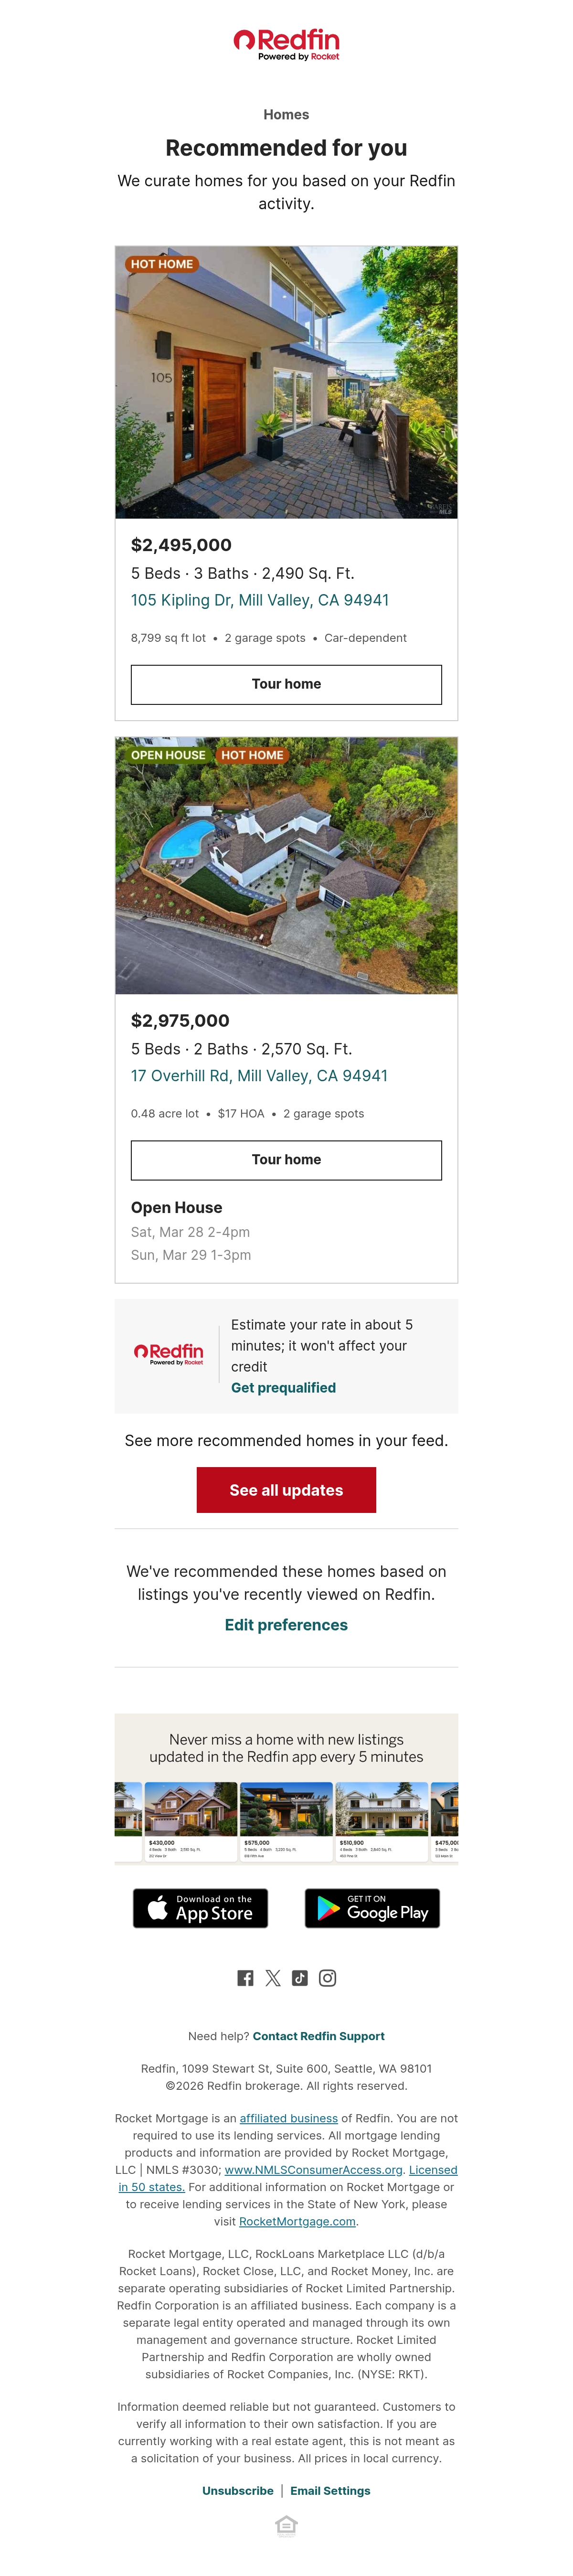Tour home for 17 Overhill Rd
This screenshot has height=2576, width=573.
click(286, 1159)
